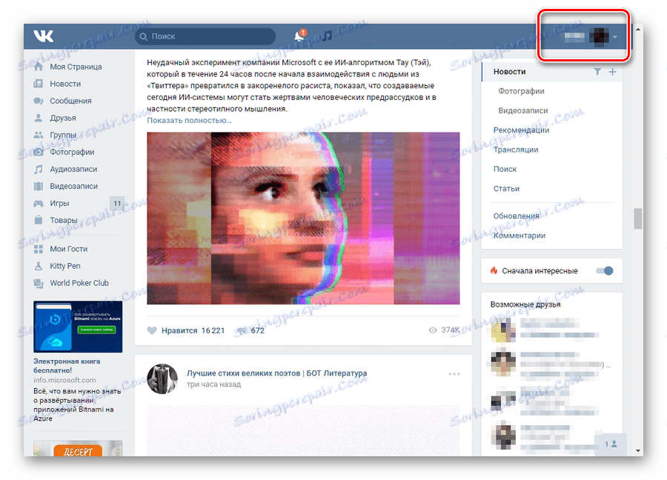Open the ДЕСЕРТ ad banner

coord(78,449)
